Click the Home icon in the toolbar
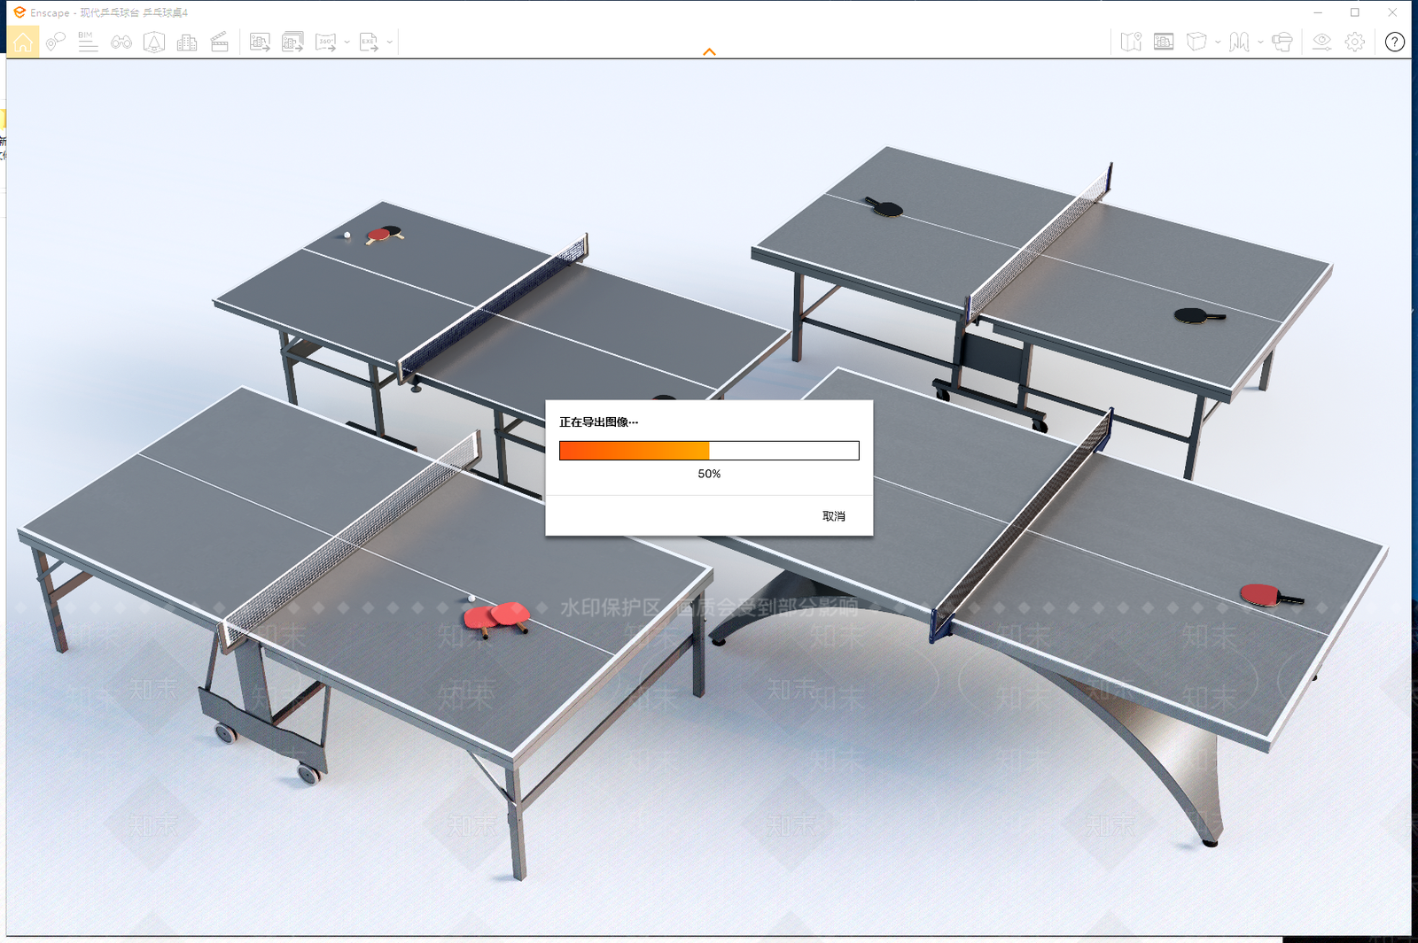This screenshot has width=1418, height=943. pos(22,42)
